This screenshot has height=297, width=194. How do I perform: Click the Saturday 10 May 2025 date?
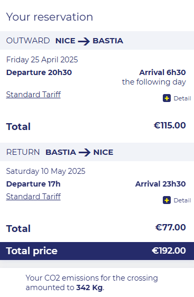[45, 171]
